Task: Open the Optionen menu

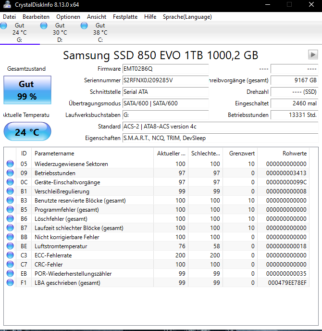Action: pos(68,17)
